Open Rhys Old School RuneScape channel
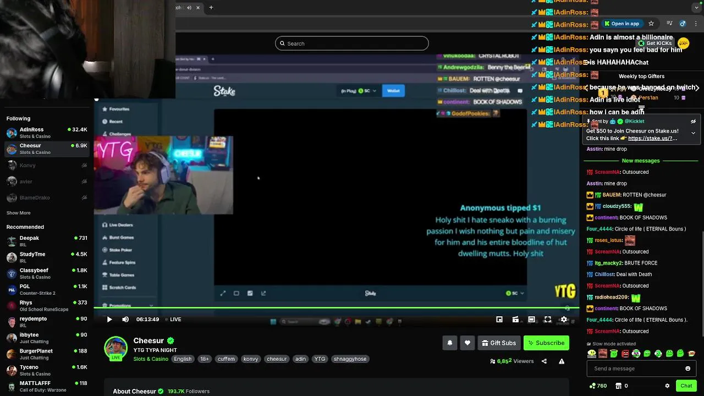This screenshot has width=704, height=396. (x=47, y=306)
